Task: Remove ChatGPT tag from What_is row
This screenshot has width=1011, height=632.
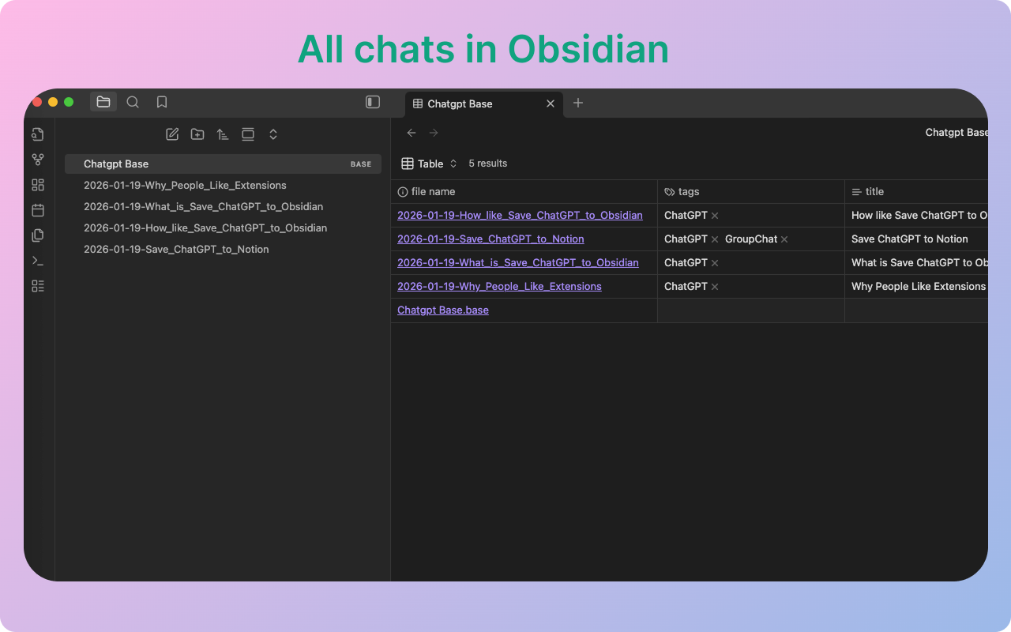Action: pos(715,263)
